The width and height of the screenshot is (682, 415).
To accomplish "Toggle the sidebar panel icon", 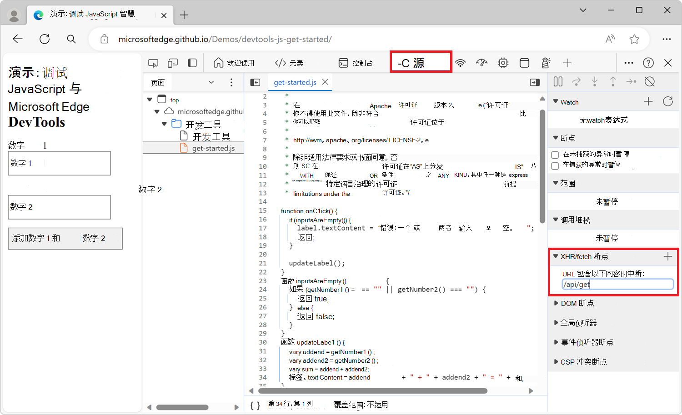I will point(192,63).
